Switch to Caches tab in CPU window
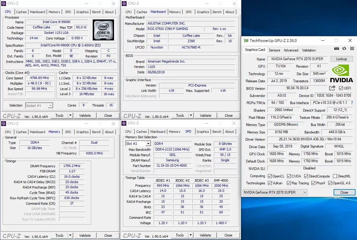Viewport: 357px width, 240px height. pos(21,12)
